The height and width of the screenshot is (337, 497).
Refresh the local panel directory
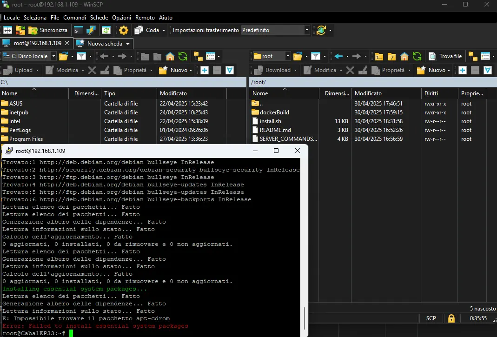pyautogui.click(x=183, y=56)
